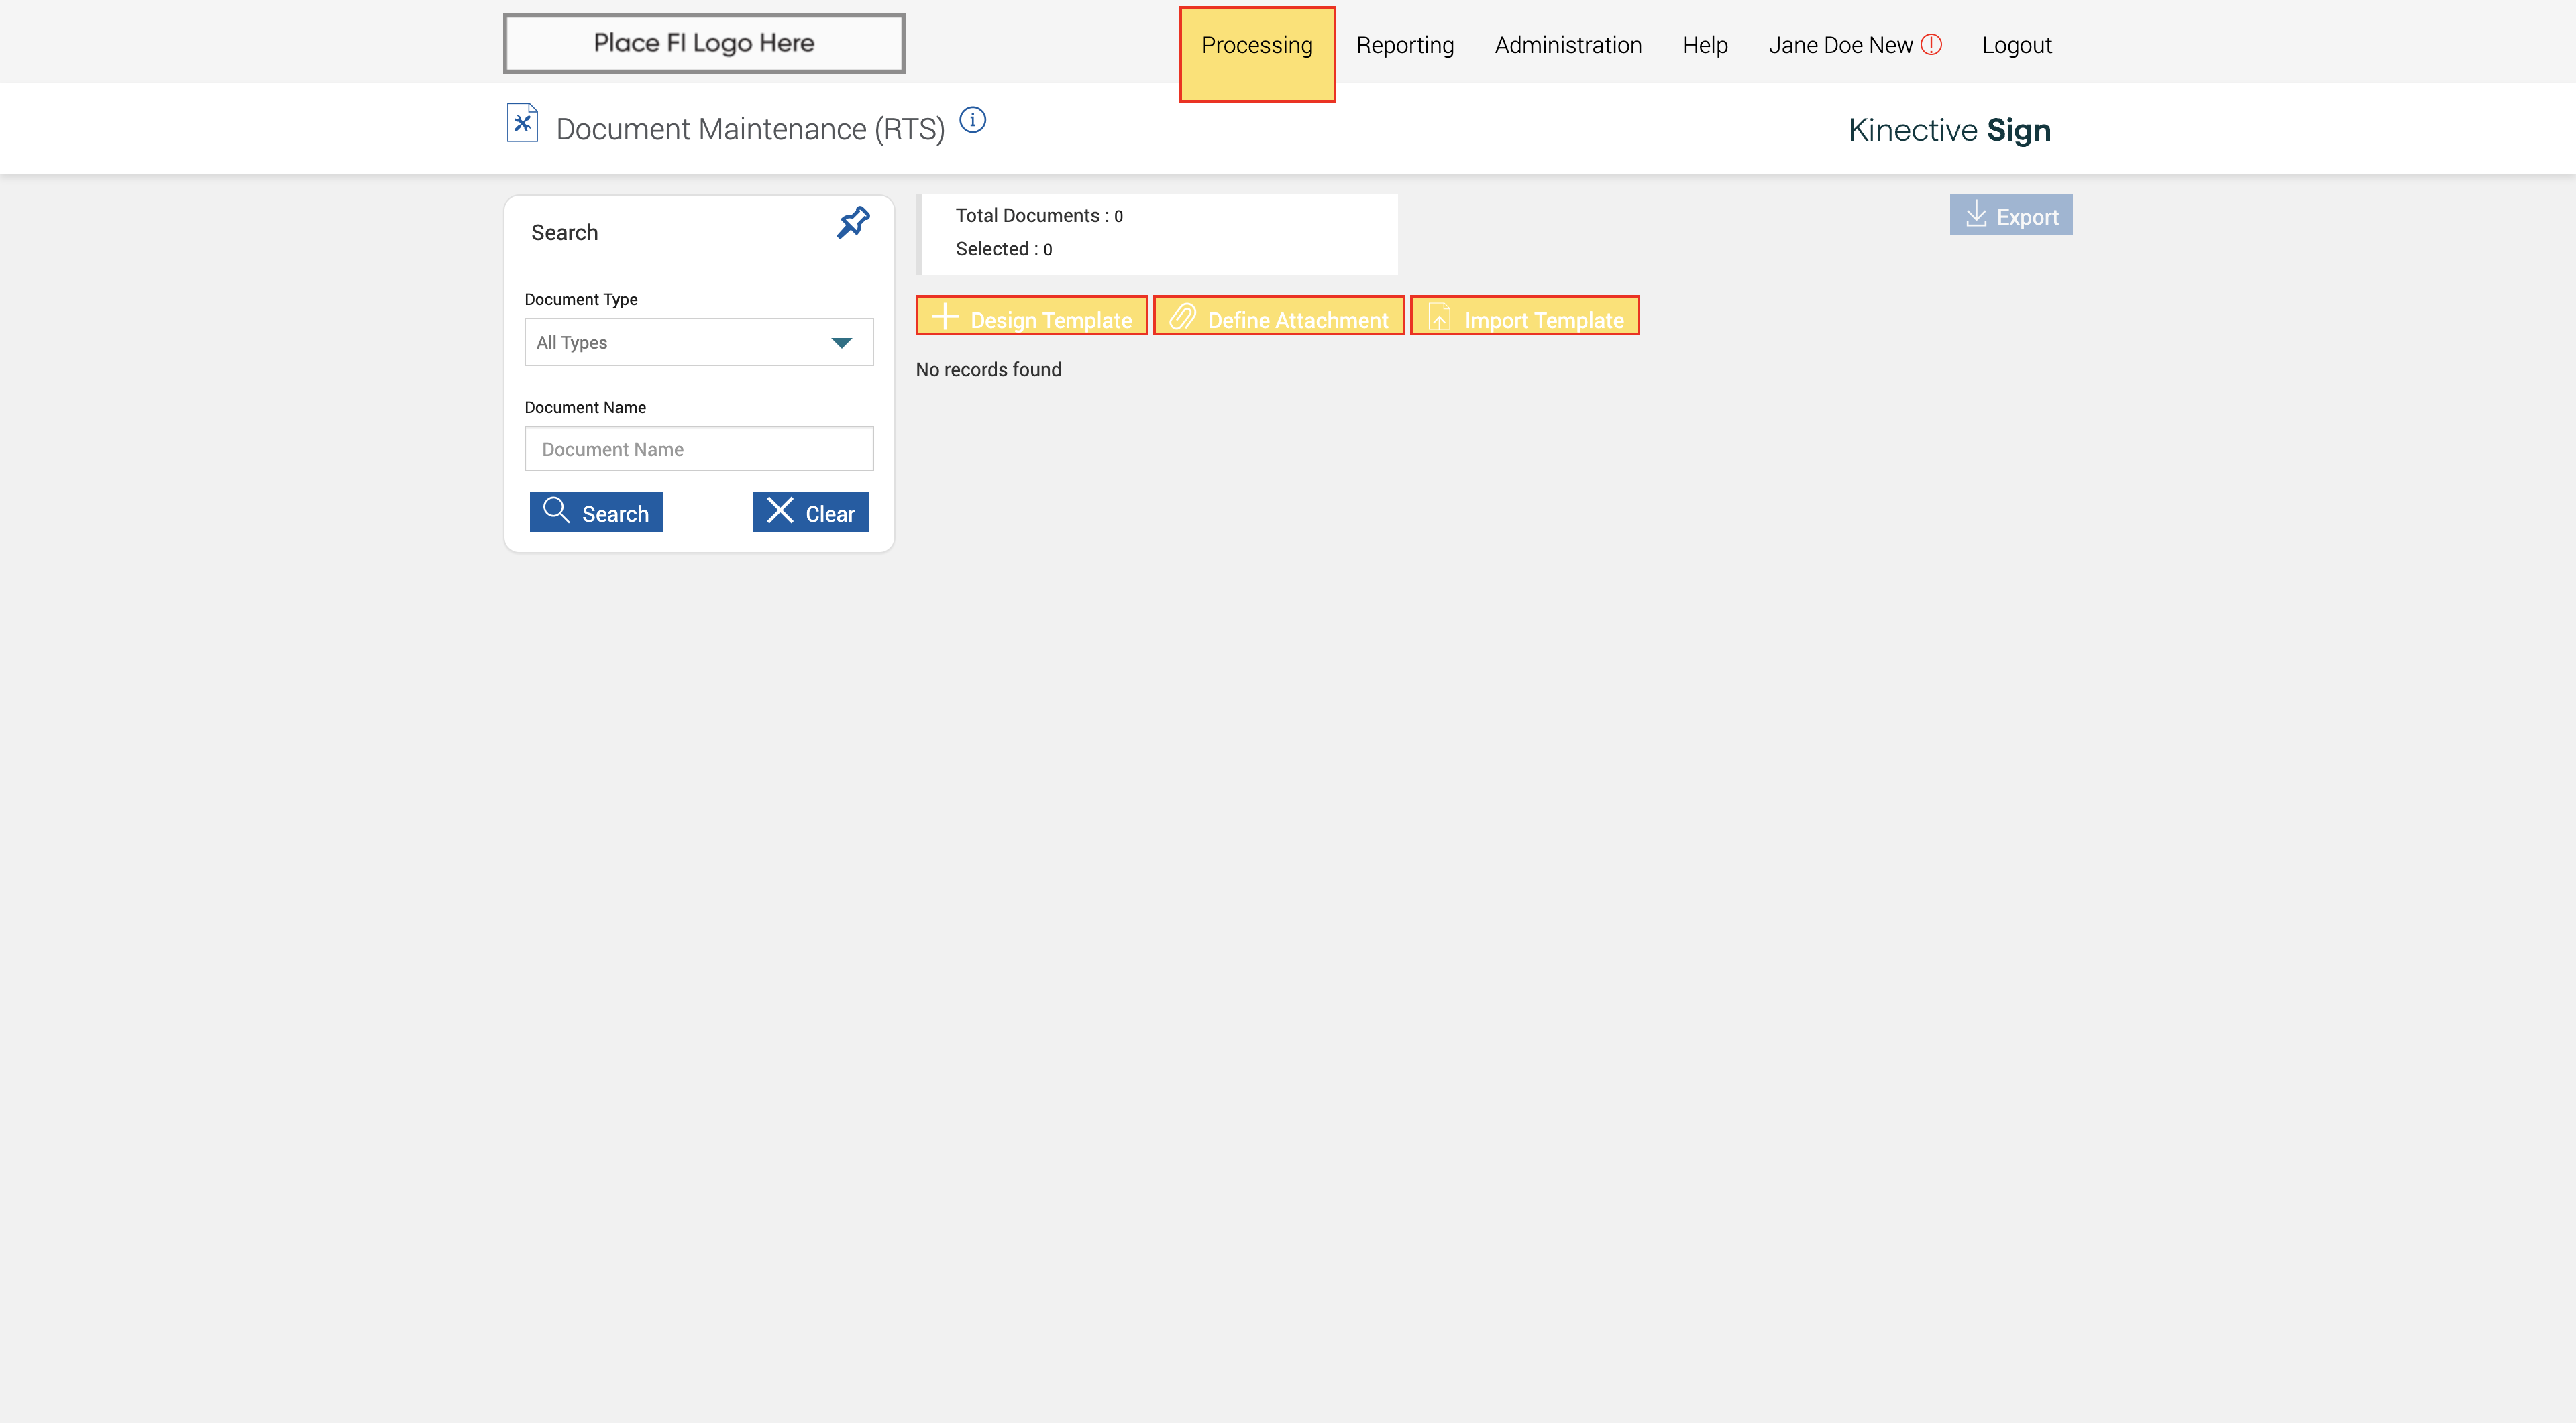
Task: Click the plus icon on Design Template
Action: click(x=944, y=318)
